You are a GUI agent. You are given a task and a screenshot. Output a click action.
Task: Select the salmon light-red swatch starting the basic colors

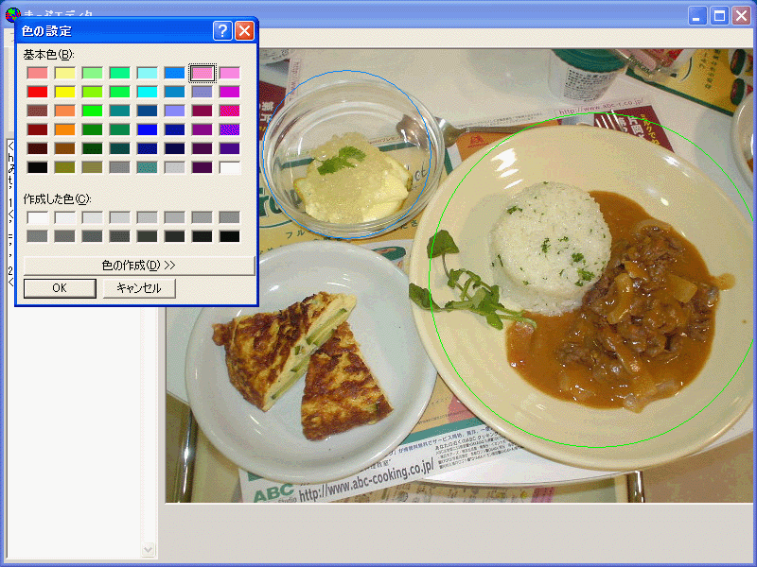pos(38,73)
